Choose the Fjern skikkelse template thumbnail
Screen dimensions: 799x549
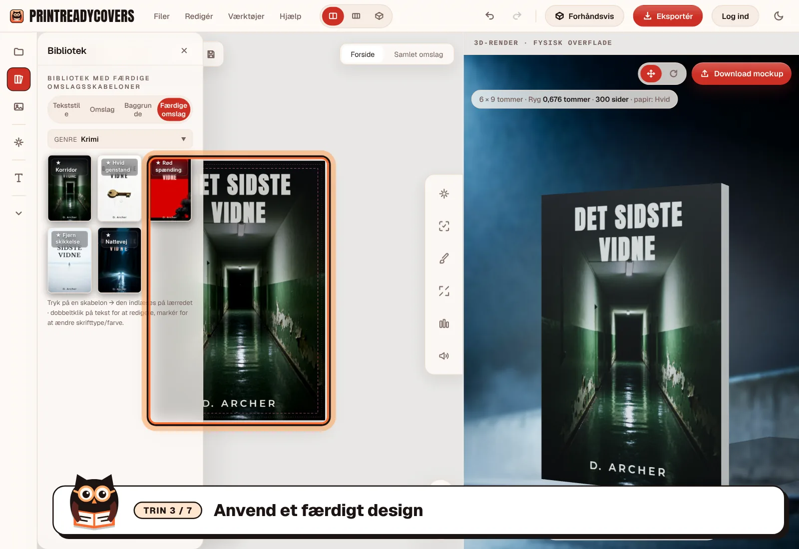[x=69, y=260]
